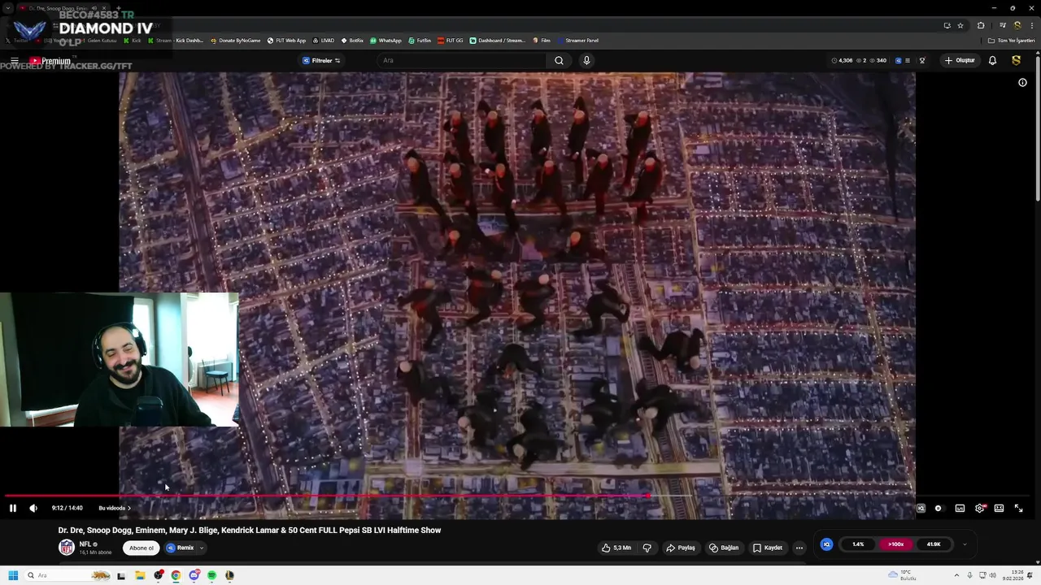Open the clock and date flyout
Image resolution: width=1041 pixels, height=585 pixels.
[x=1013, y=575]
